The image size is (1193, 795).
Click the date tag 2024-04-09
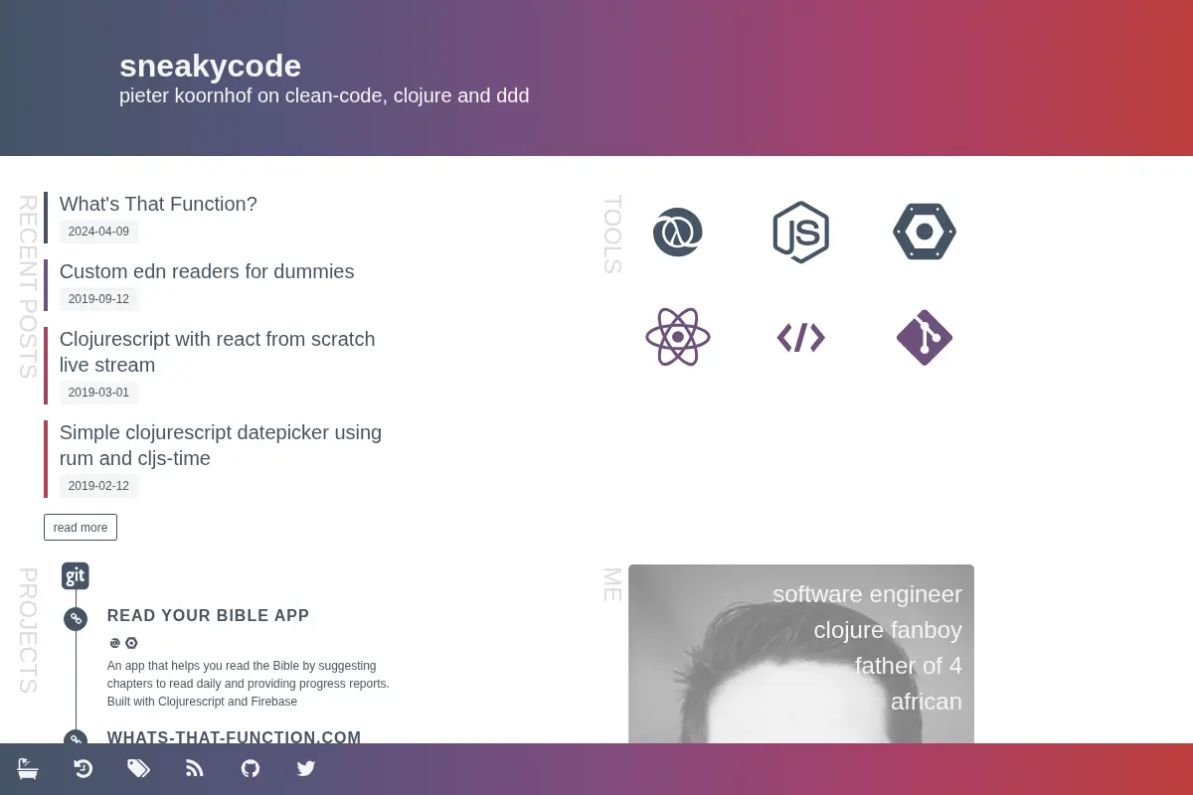point(98,232)
